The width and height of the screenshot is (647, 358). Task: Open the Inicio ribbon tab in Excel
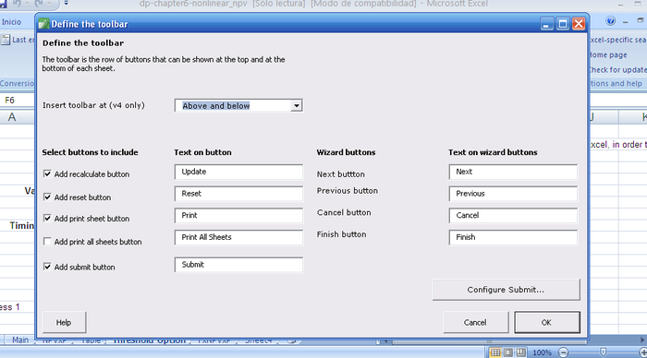click(x=11, y=22)
